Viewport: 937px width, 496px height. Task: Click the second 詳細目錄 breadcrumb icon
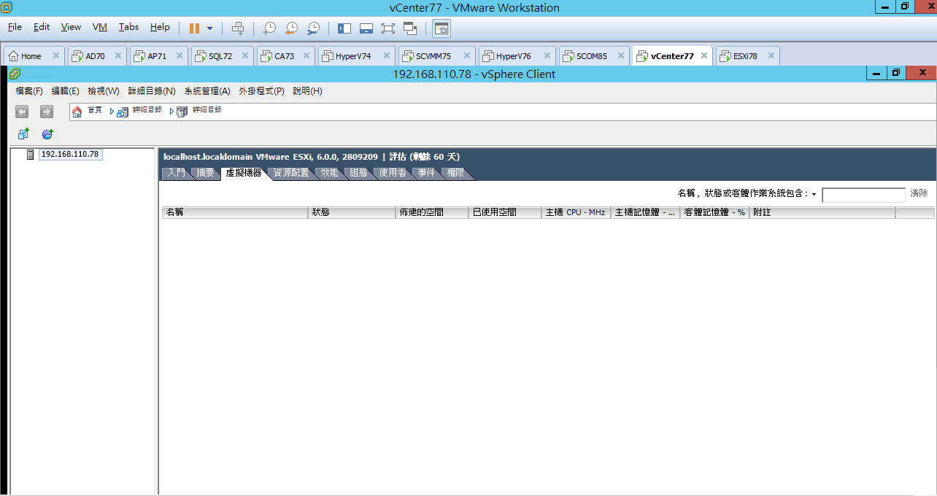pos(182,112)
